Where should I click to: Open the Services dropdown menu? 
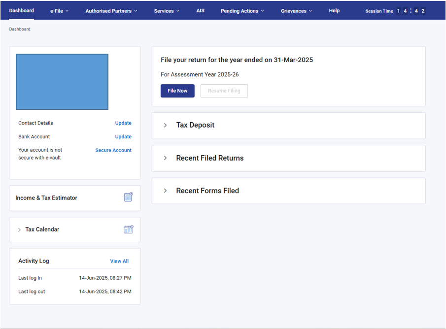pyautogui.click(x=167, y=11)
